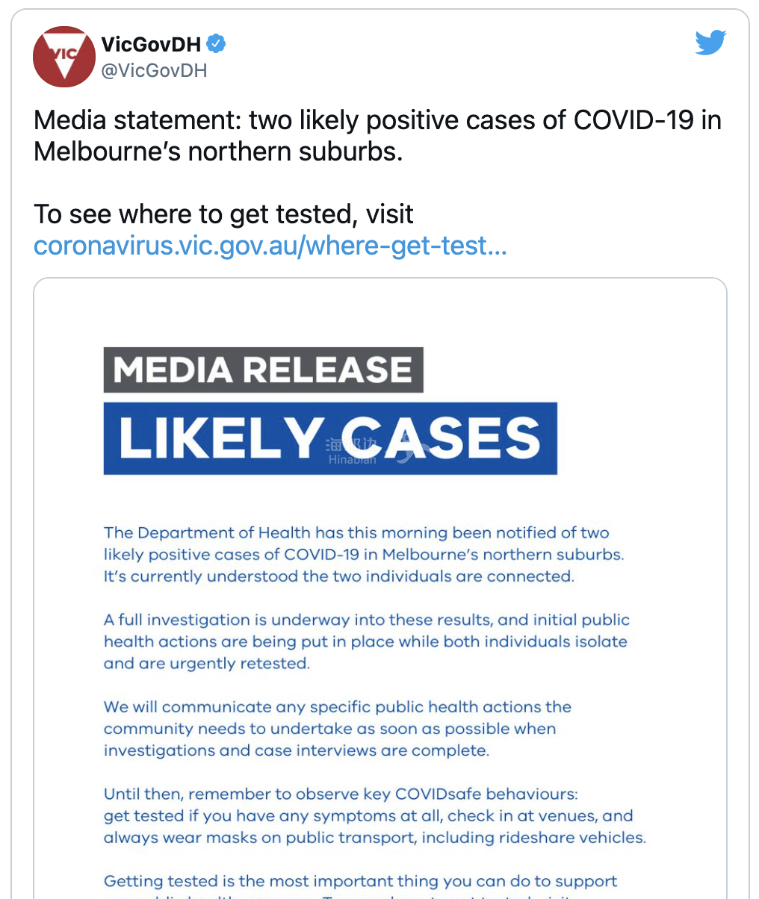Click the gray MEDIA RELEASE banner
The image size is (759, 899).
click(x=263, y=370)
